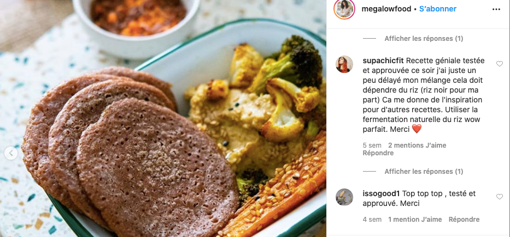Click the 5 sem comment timestamp
Image resolution: width=510 pixels, height=237 pixels.
372,145
